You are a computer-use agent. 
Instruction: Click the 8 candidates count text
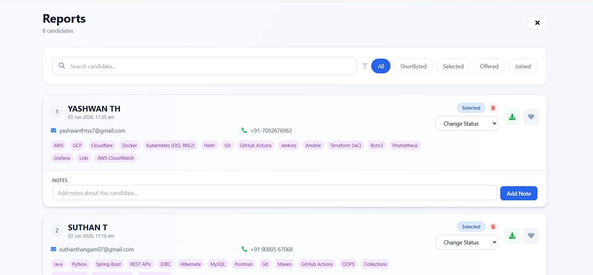[x=58, y=31]
